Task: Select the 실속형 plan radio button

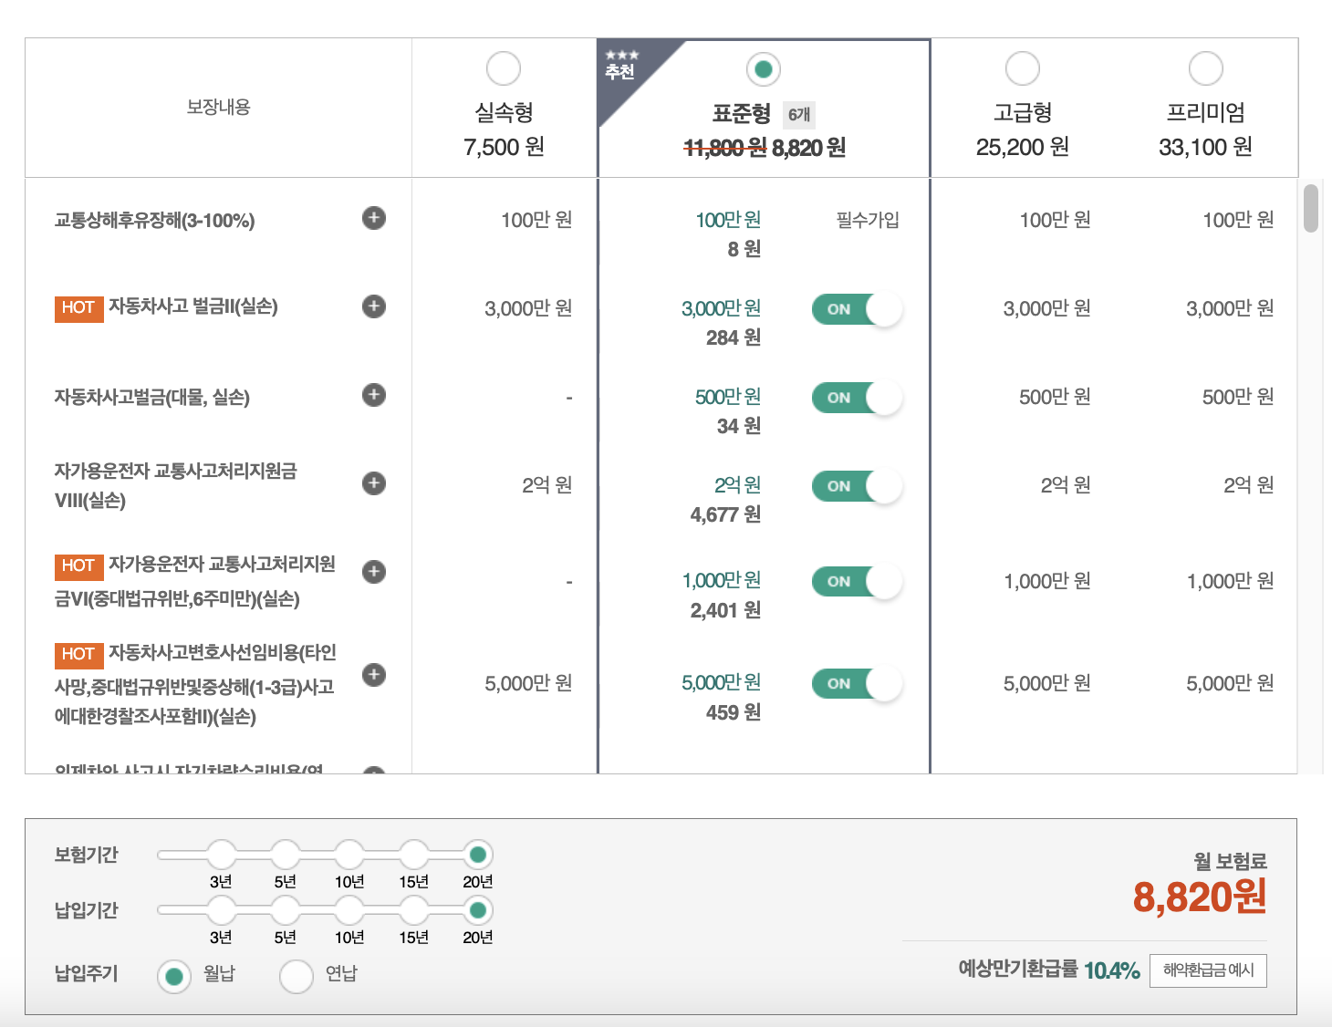Action: click(x=504, y=68)
